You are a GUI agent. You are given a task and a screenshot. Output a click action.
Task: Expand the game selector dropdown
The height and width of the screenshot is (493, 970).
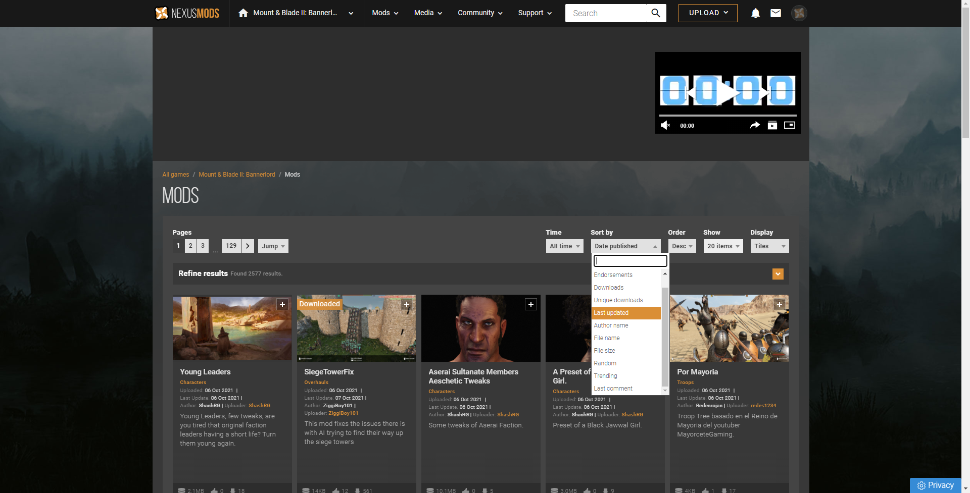click(351, 13)
